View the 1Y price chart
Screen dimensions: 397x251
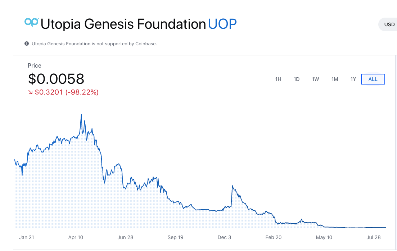[353, 79]
